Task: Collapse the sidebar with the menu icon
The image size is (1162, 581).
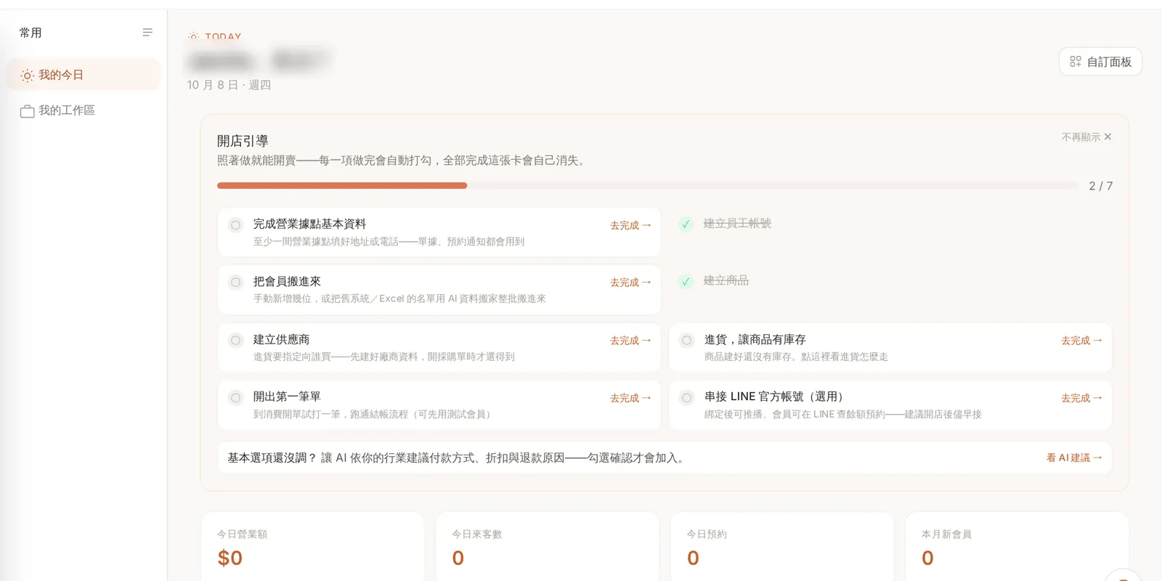Action: click(147, 32)
